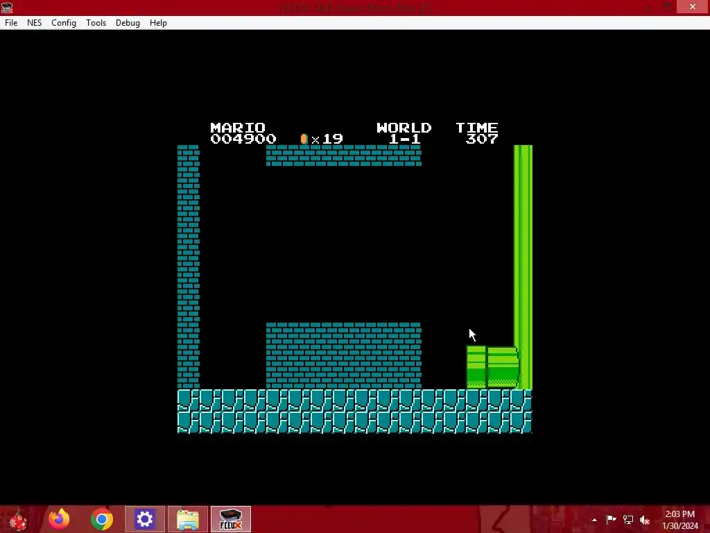Click the tall vertical green pipe
The height and width of the screenshot is (533, 710).
[523, 267]
